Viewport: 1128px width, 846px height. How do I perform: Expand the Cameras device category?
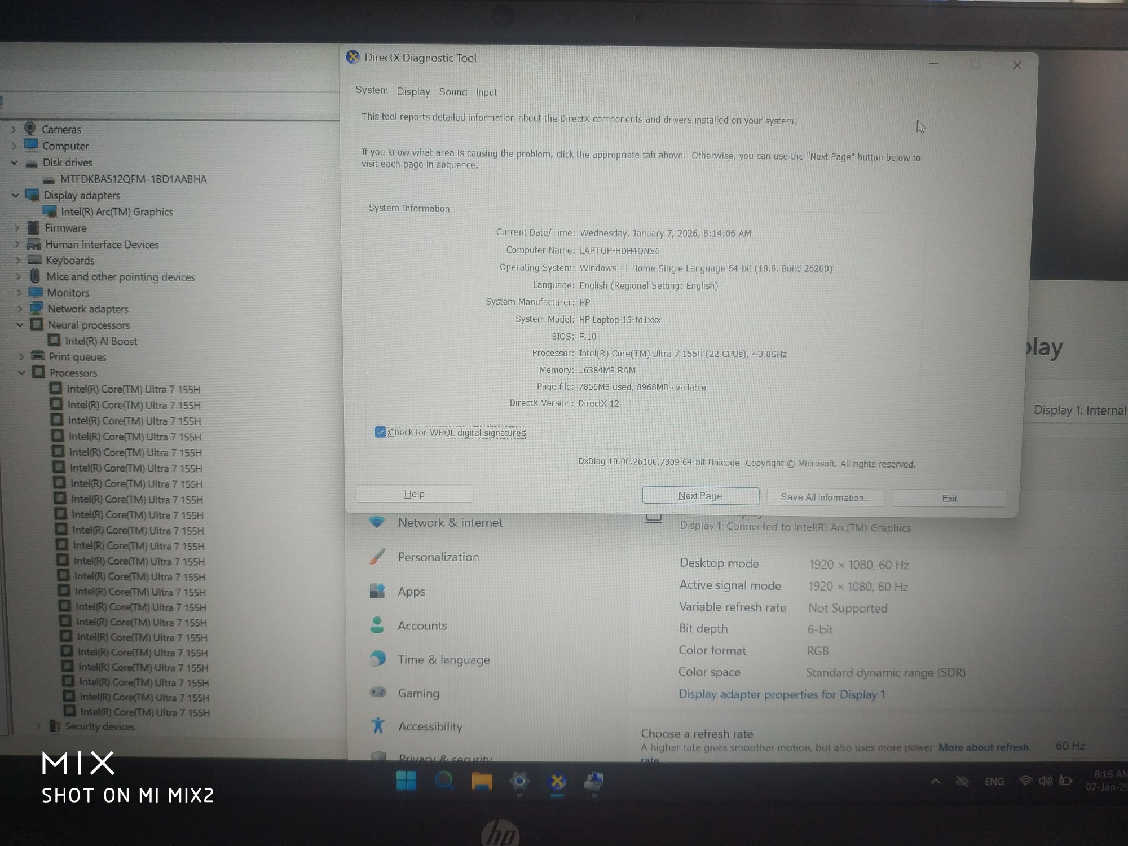(14, 130)
